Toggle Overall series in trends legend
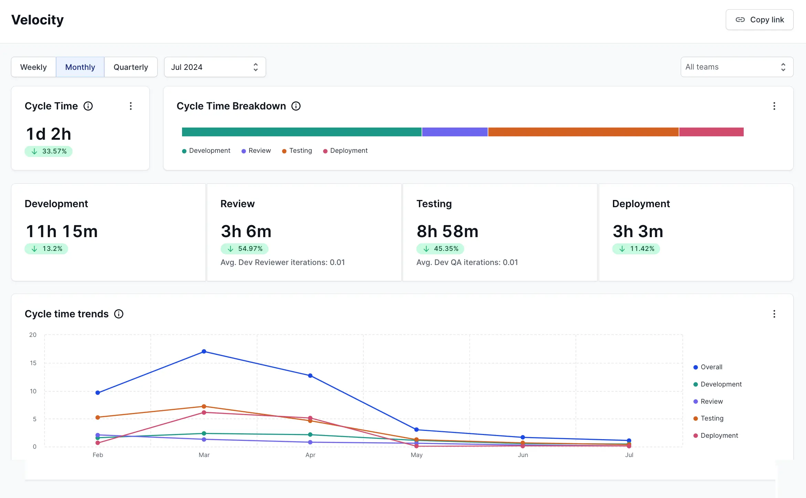This screenshot has width=806, height=498. coord(711,367)
